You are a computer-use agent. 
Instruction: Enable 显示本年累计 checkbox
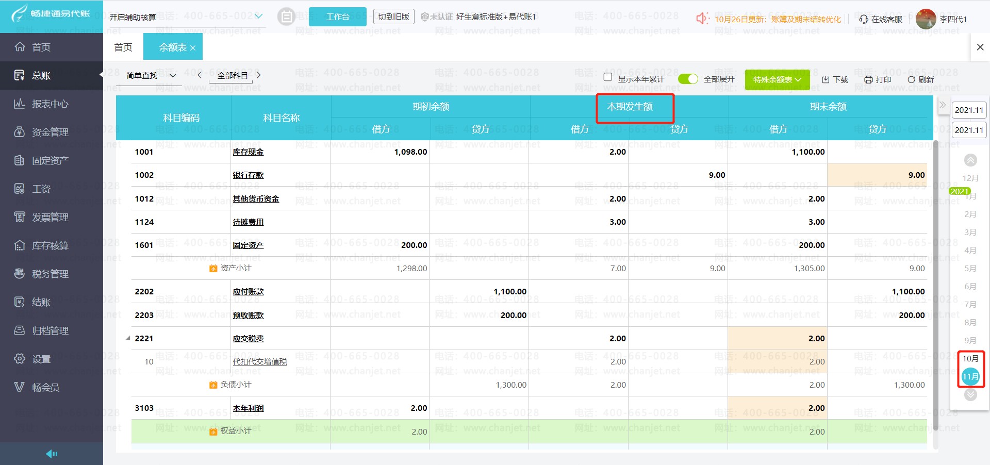[608, 77]
